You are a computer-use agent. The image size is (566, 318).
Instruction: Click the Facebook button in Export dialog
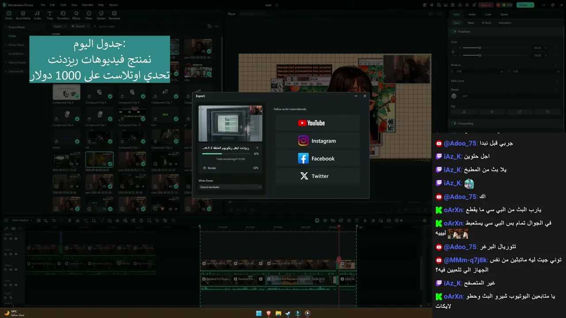point(317,159)
